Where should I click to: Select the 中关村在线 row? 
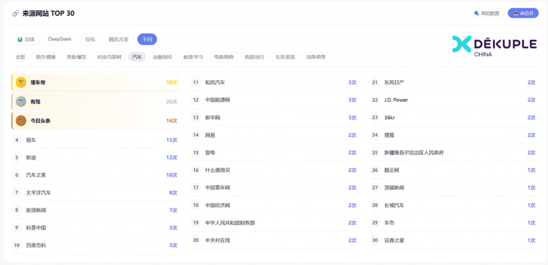click(273, 240)
